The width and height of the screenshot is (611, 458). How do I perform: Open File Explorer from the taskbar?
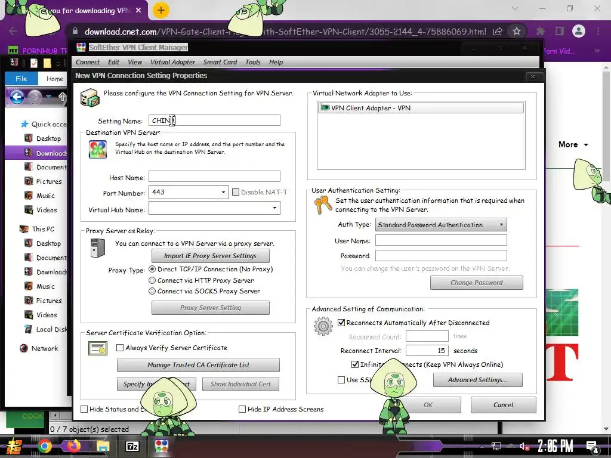103,446
